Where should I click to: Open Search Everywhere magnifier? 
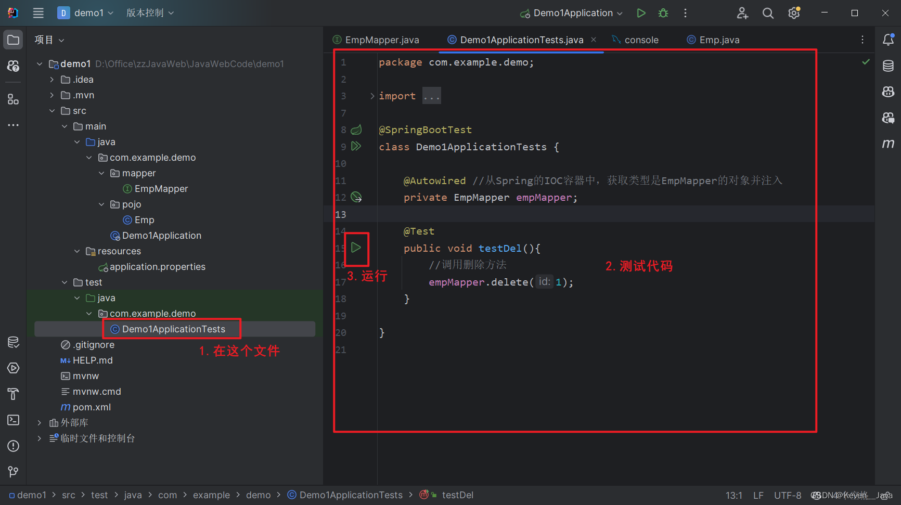pos(768,13)
